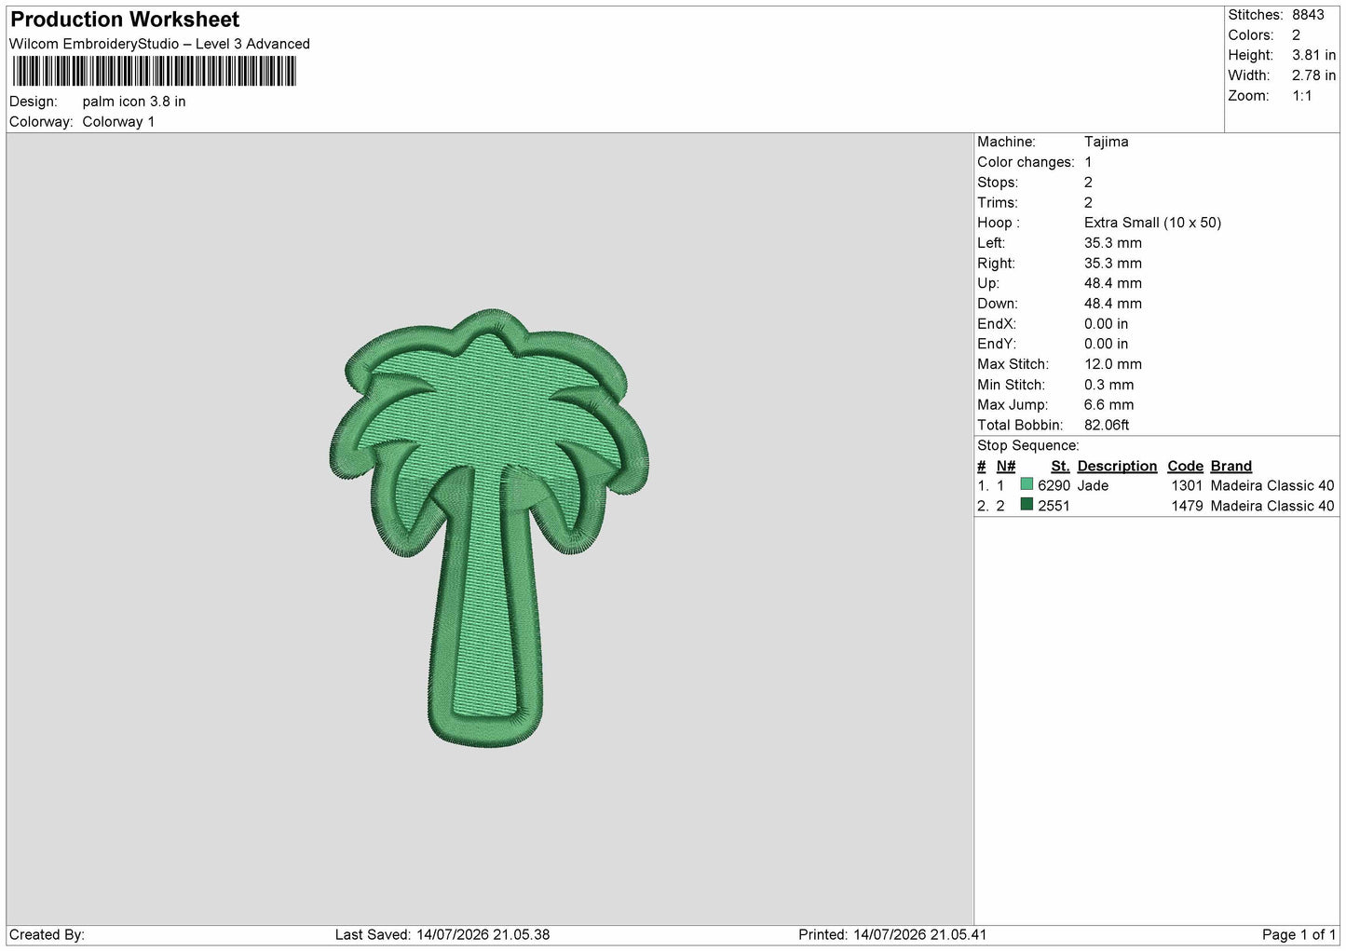Click the 'Jade' description text

1093,485
